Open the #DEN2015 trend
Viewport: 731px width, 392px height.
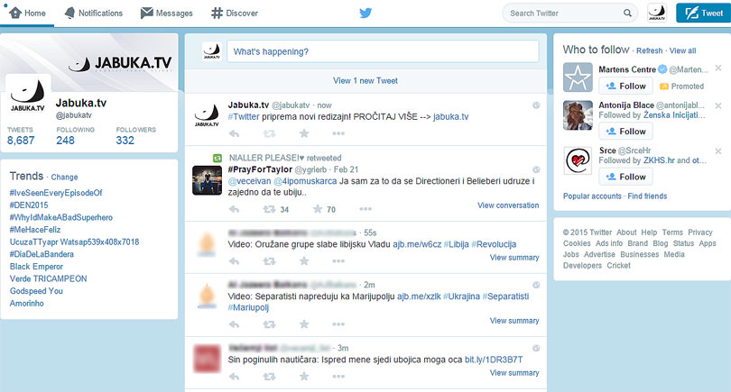[31, 205]
